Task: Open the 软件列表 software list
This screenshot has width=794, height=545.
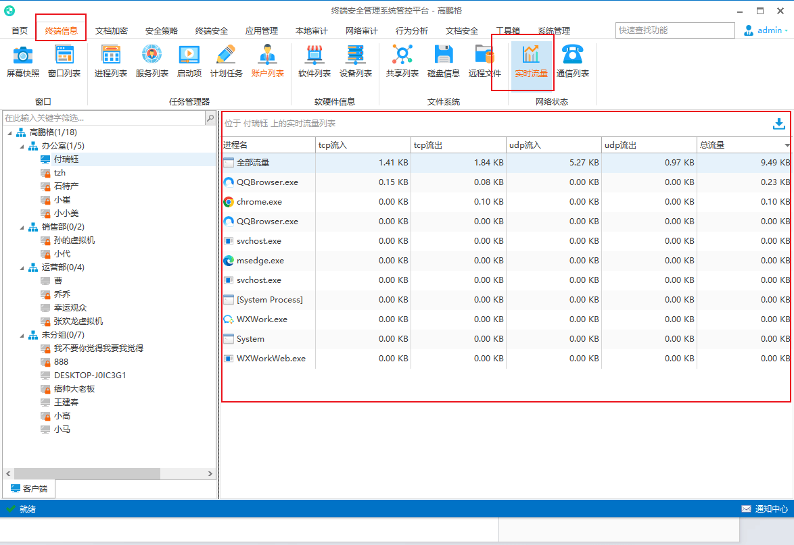Action: click(x=314, y=61)
